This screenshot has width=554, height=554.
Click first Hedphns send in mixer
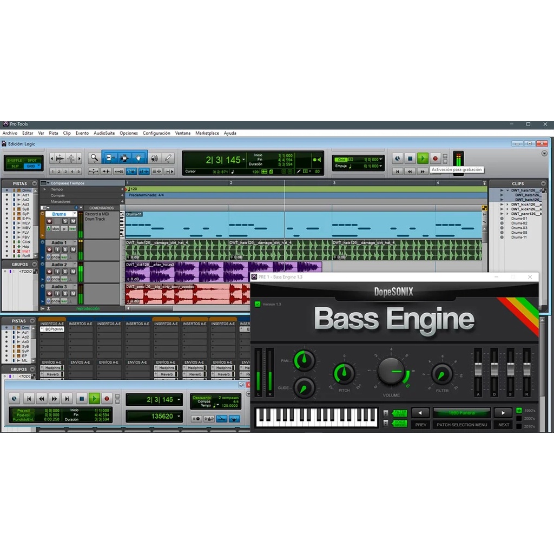(x=52, y=368)
